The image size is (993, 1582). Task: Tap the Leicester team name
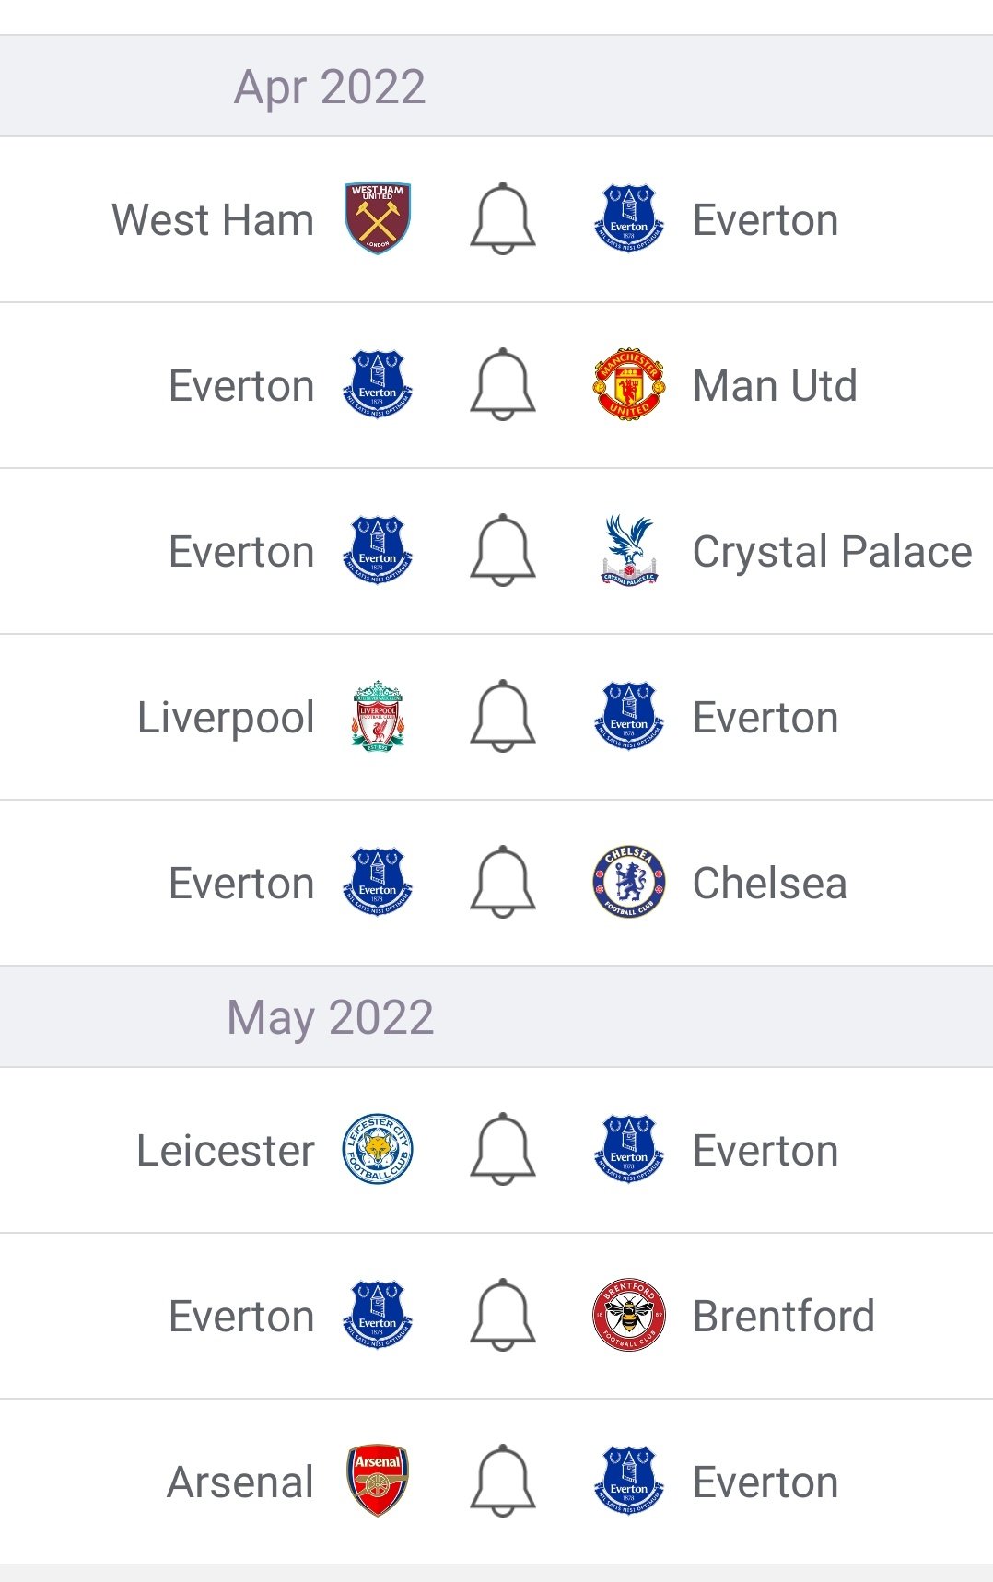[x=226, y=1151]
